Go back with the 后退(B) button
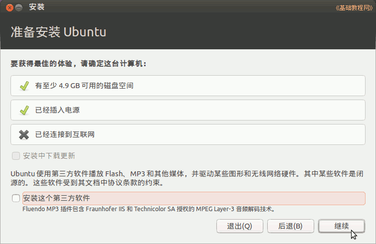Image resolution: width=376 pixels, height=244 pixels. [x=290, y=226]
